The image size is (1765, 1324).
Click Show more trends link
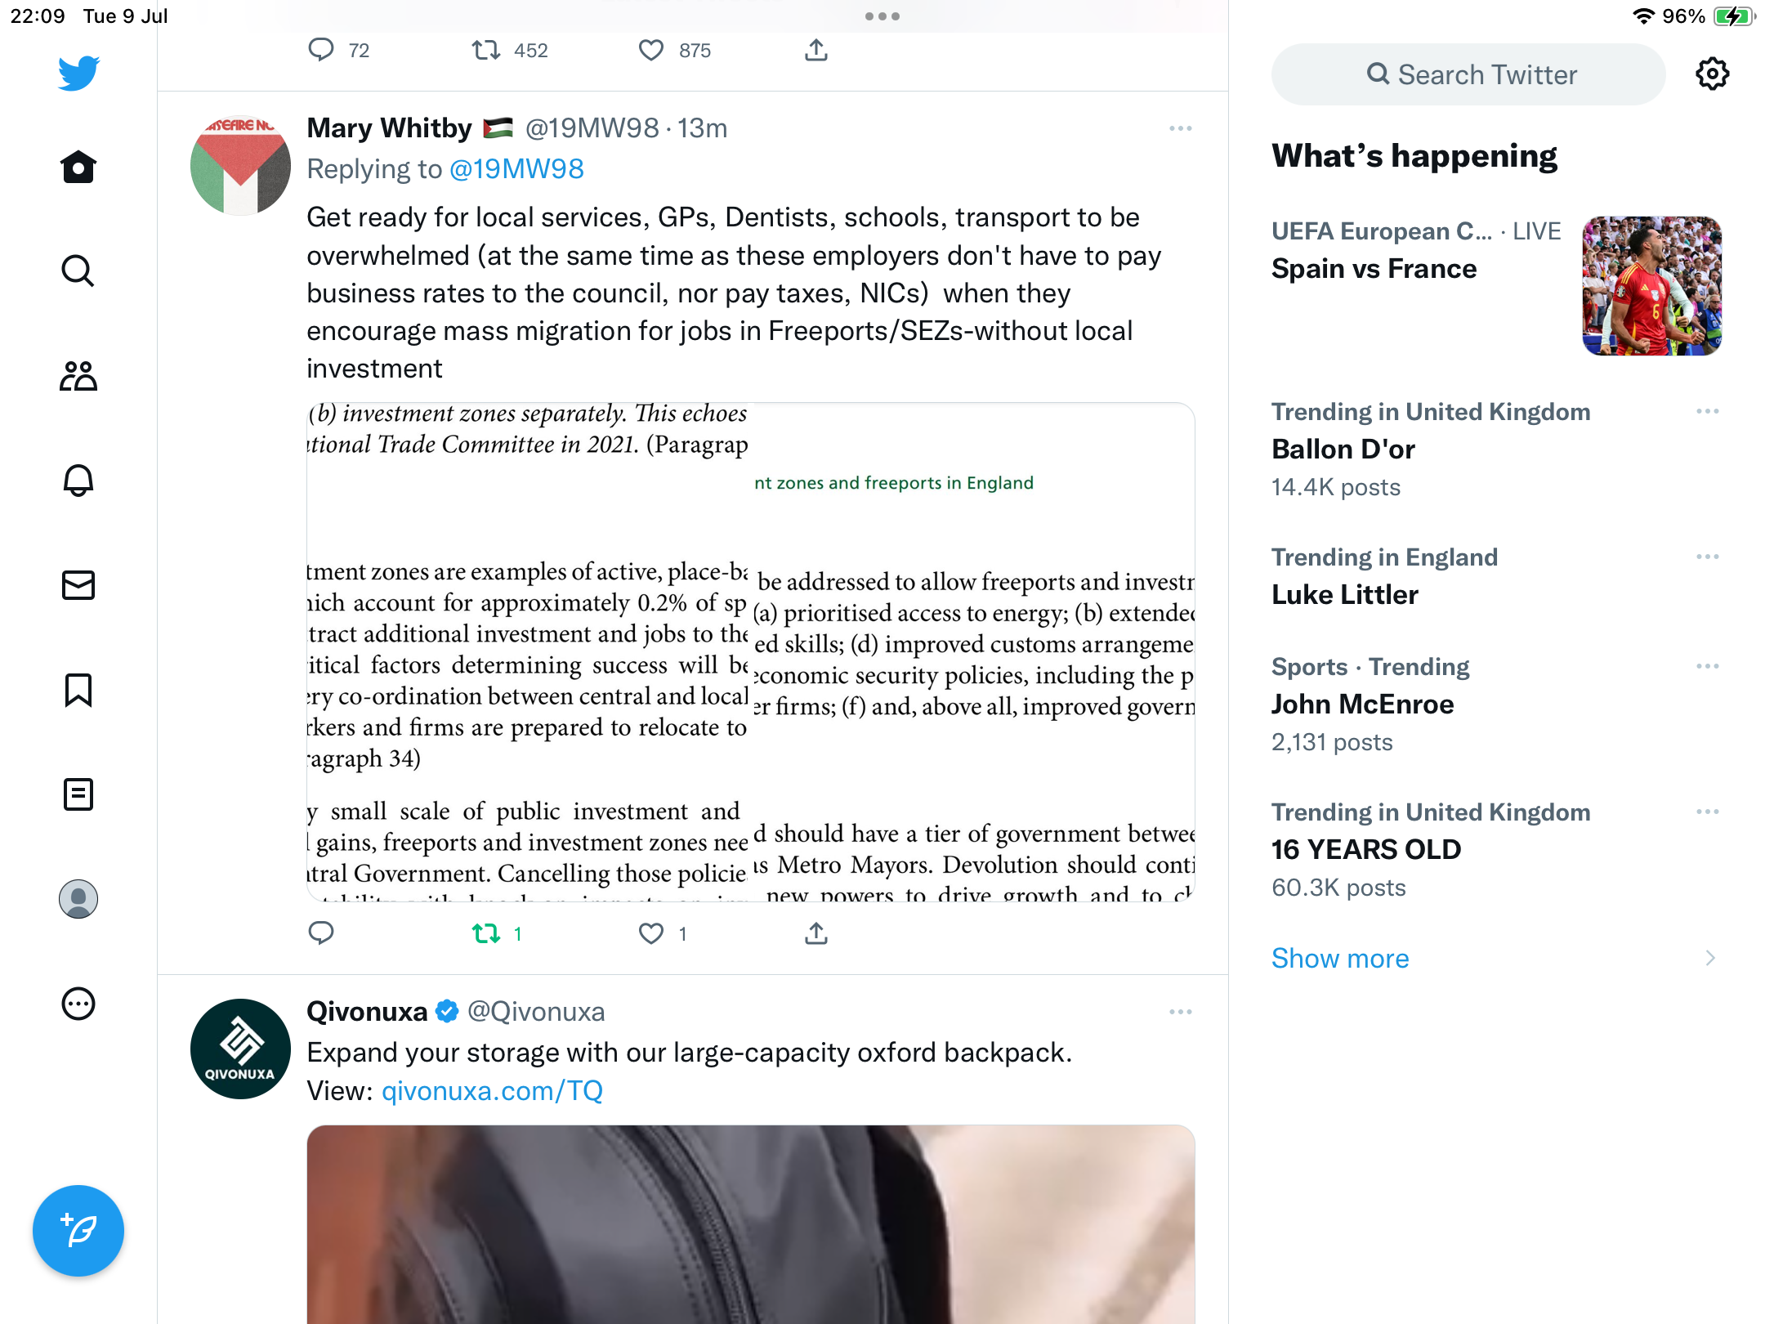[x=1340, y=958]
